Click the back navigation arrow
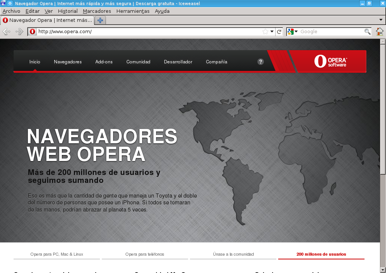Viewport: 386px width, 273px height. (6, 32)
